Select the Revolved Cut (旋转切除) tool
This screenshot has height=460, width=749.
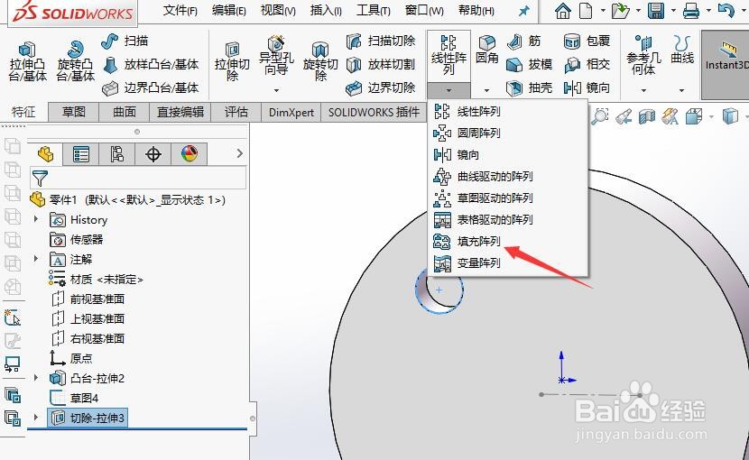320,61
